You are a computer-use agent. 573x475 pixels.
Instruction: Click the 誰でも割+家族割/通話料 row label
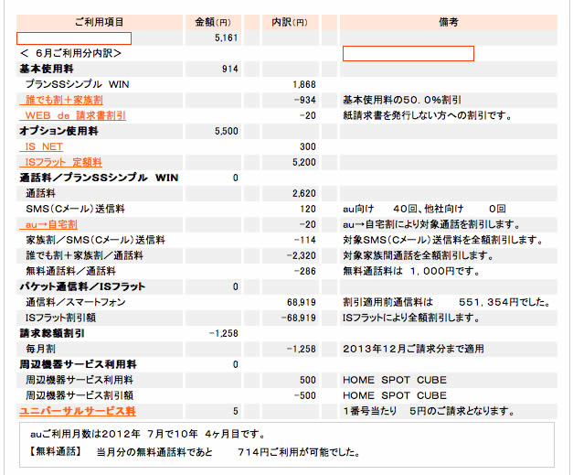[84, 255]
